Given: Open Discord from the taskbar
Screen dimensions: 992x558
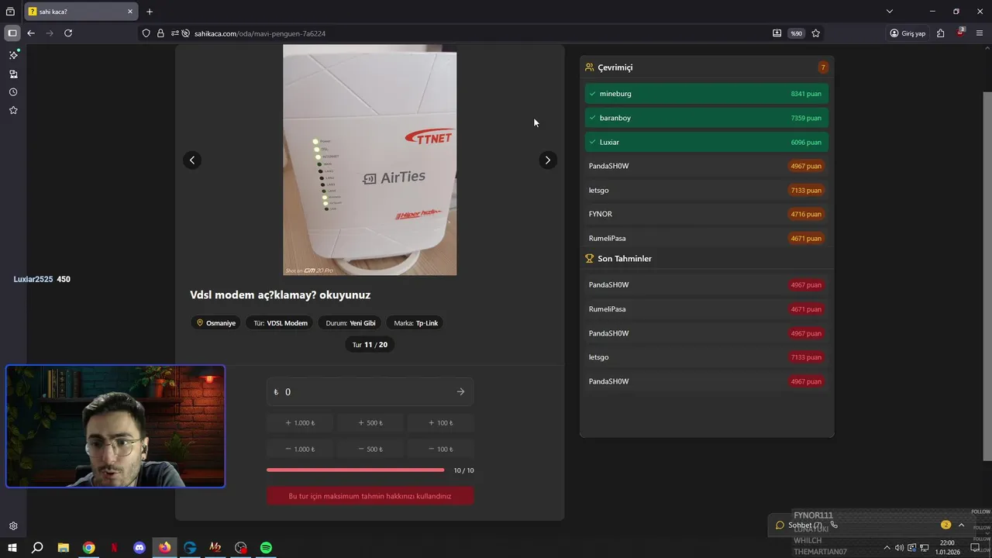Looking at the screenshot, I should click(x=139, y=548).
